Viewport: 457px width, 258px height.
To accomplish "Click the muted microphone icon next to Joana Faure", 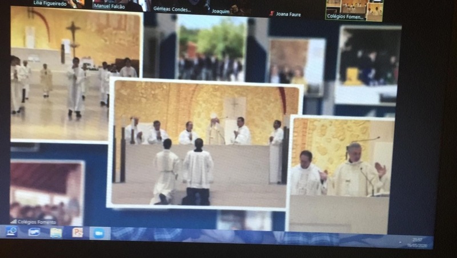I will tap(272, 13).
